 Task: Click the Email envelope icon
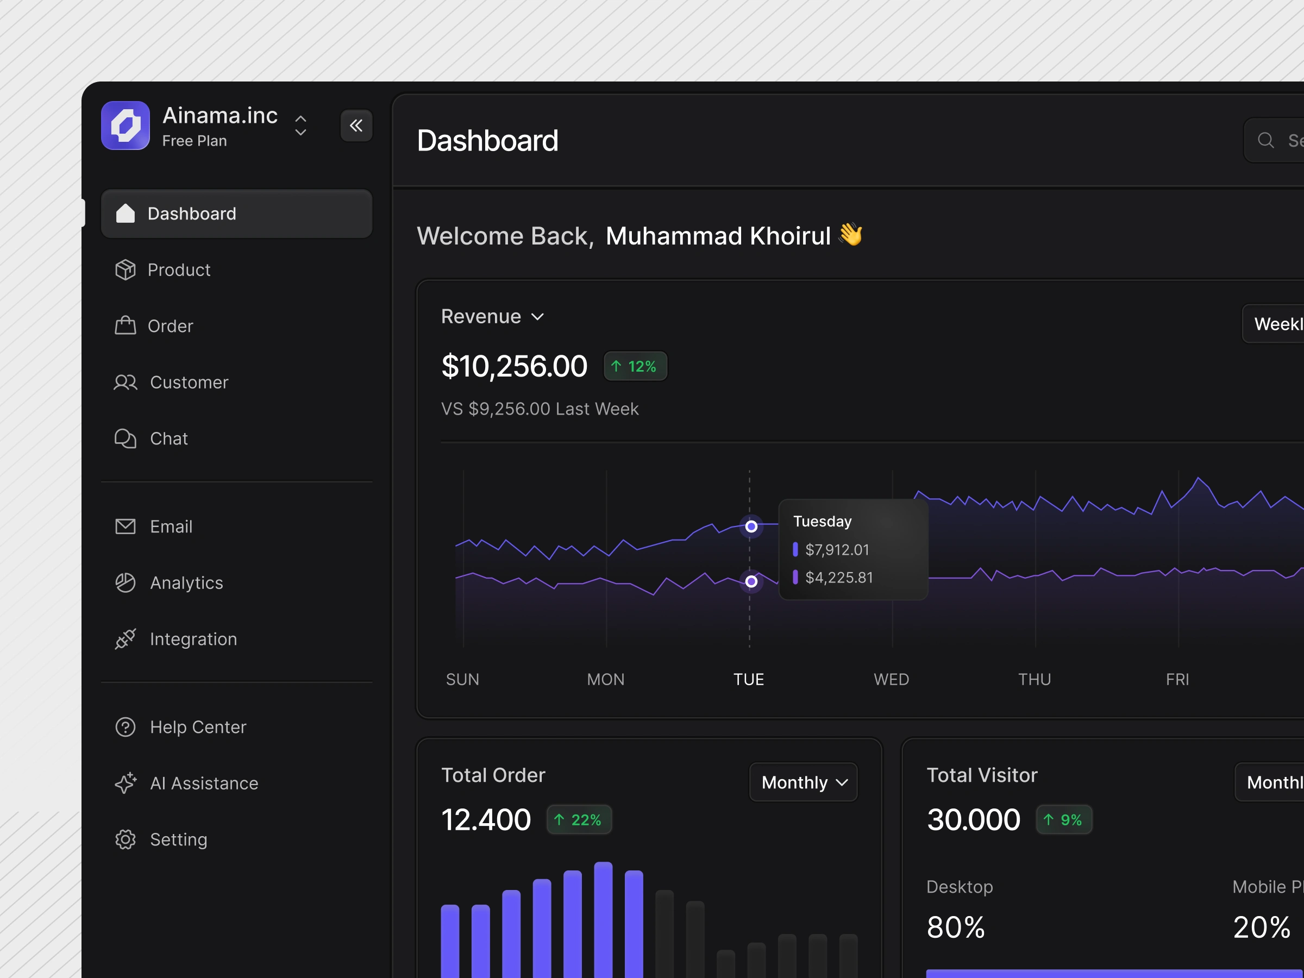pos(125,526)
